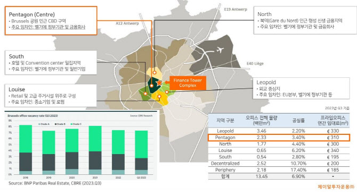Click the orange star marking Finance Tower
Viewport: 357px width, 193px height.
pyautogui.click(x=159, y=83)
